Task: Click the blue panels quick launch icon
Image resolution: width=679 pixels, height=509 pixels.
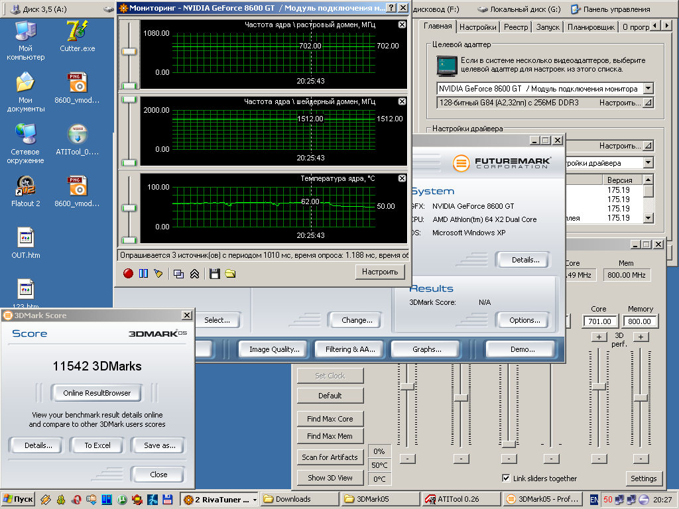Action: coord(107,500)
